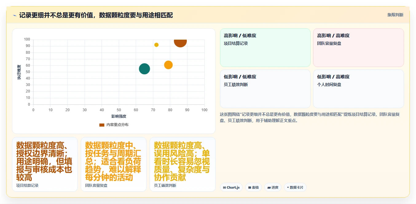
Task: Select the 低影响 / 高难度 quadrant card
Action: tap(358, 89)
